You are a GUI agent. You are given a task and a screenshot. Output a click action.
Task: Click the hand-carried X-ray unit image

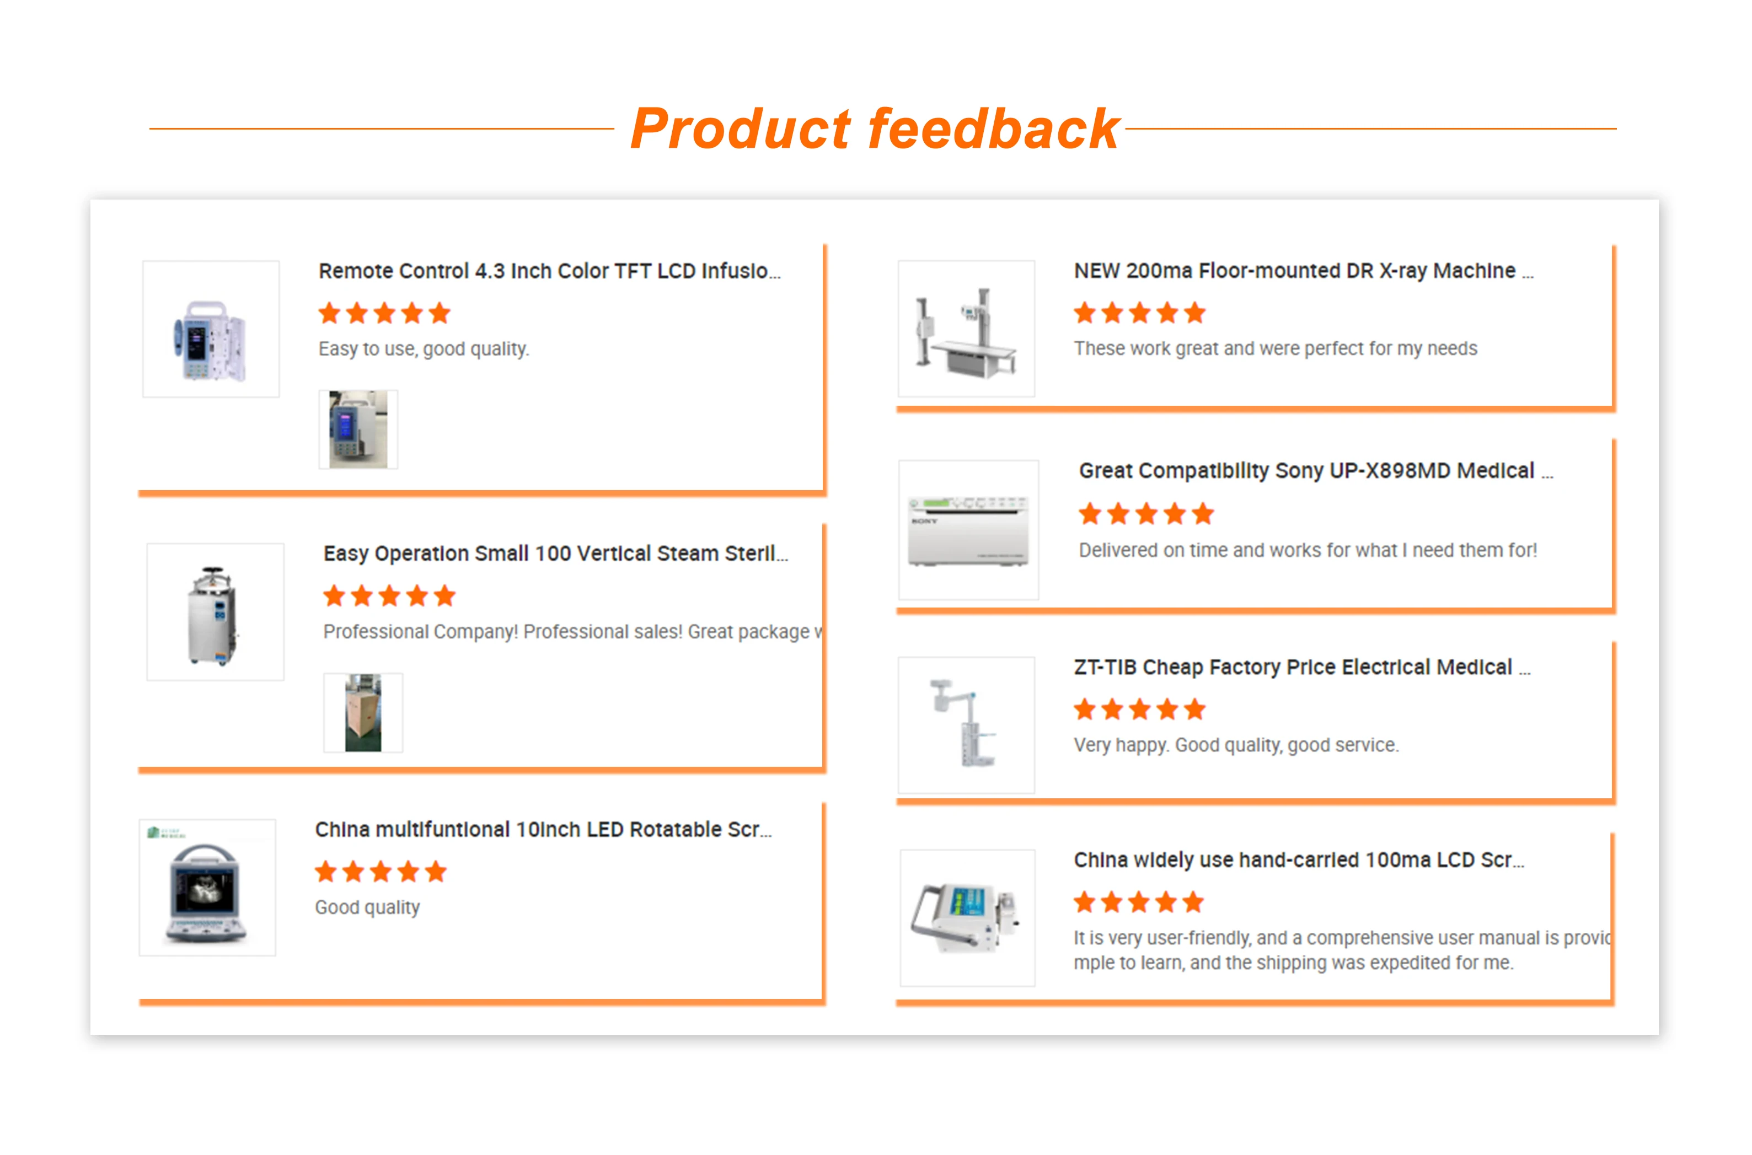(x=967, y=918)
